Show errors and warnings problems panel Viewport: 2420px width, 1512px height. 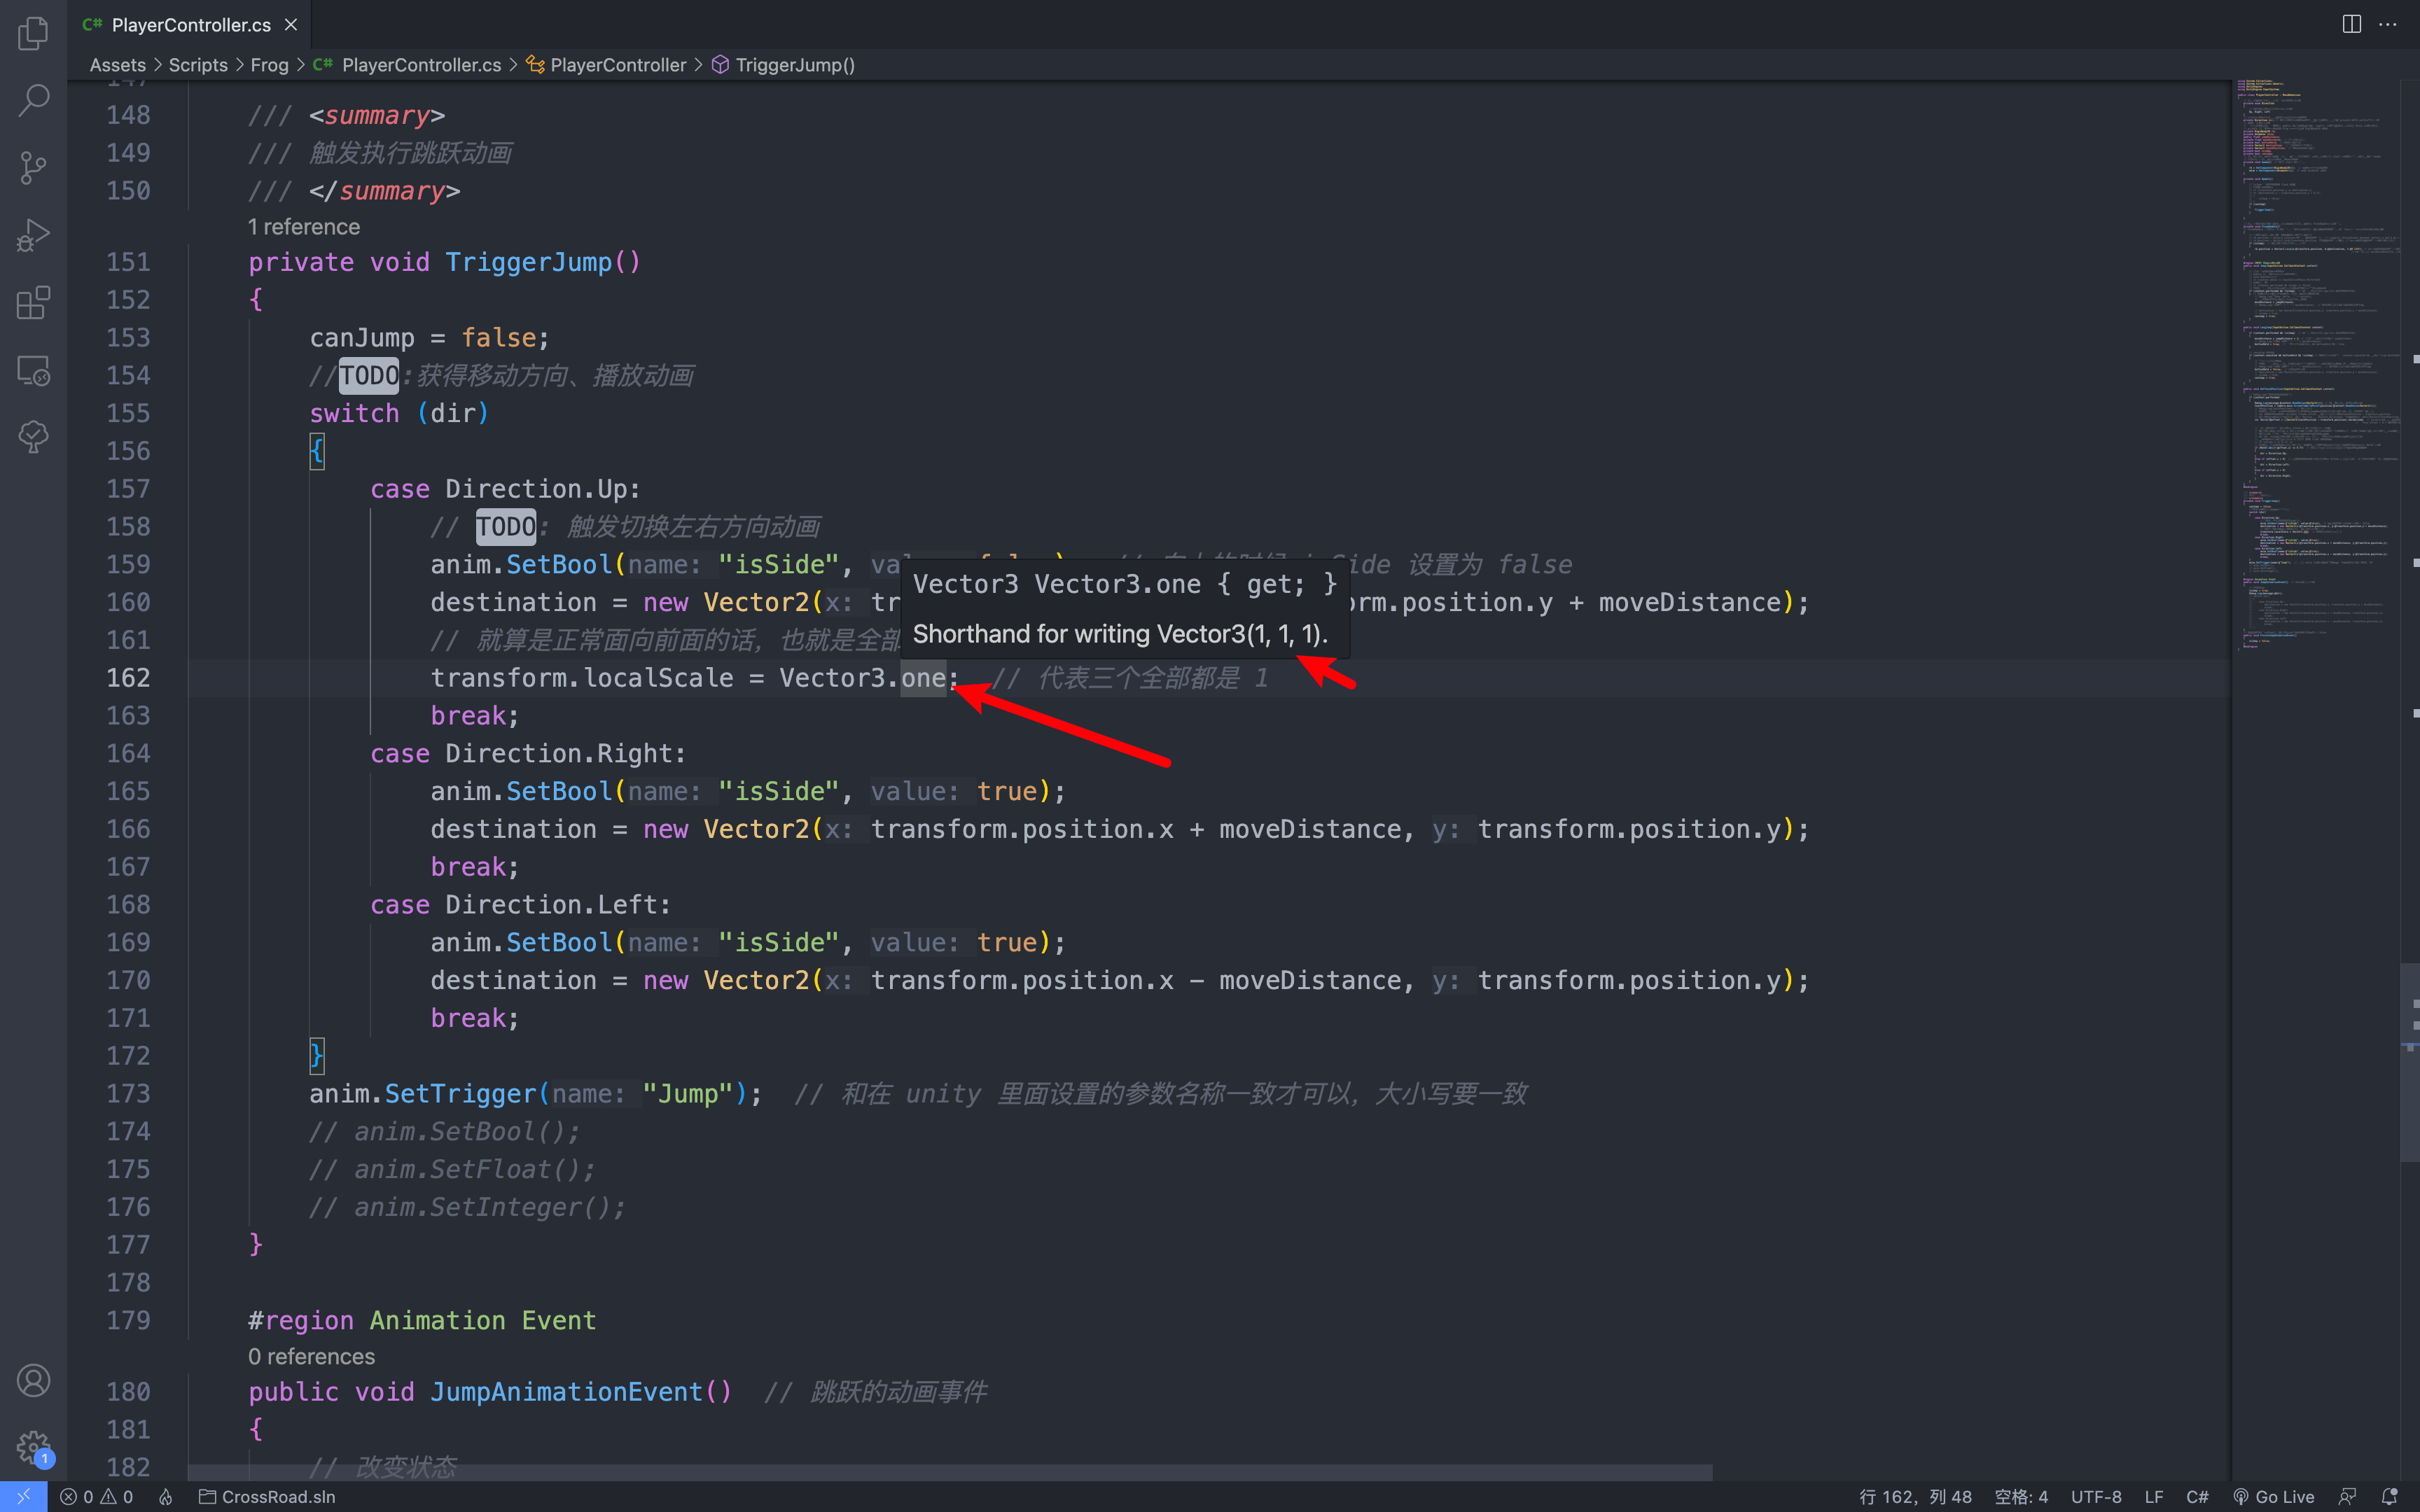tap(96, 1496)
